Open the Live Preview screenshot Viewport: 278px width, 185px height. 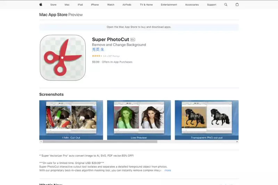(x=139, y=120)
